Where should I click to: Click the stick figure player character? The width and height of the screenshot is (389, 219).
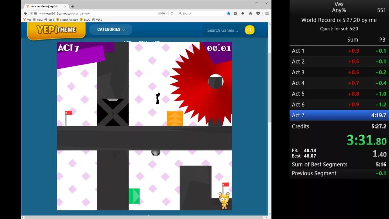tap(158, 99)
